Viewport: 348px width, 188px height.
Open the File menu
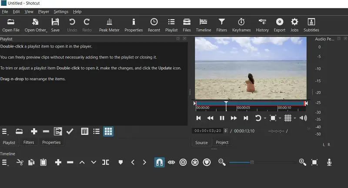[5, 12]
